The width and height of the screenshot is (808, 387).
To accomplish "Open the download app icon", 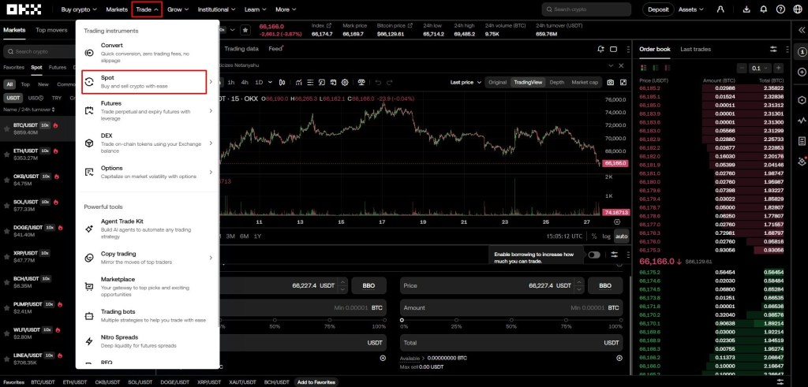I will (x=746, y=9).
